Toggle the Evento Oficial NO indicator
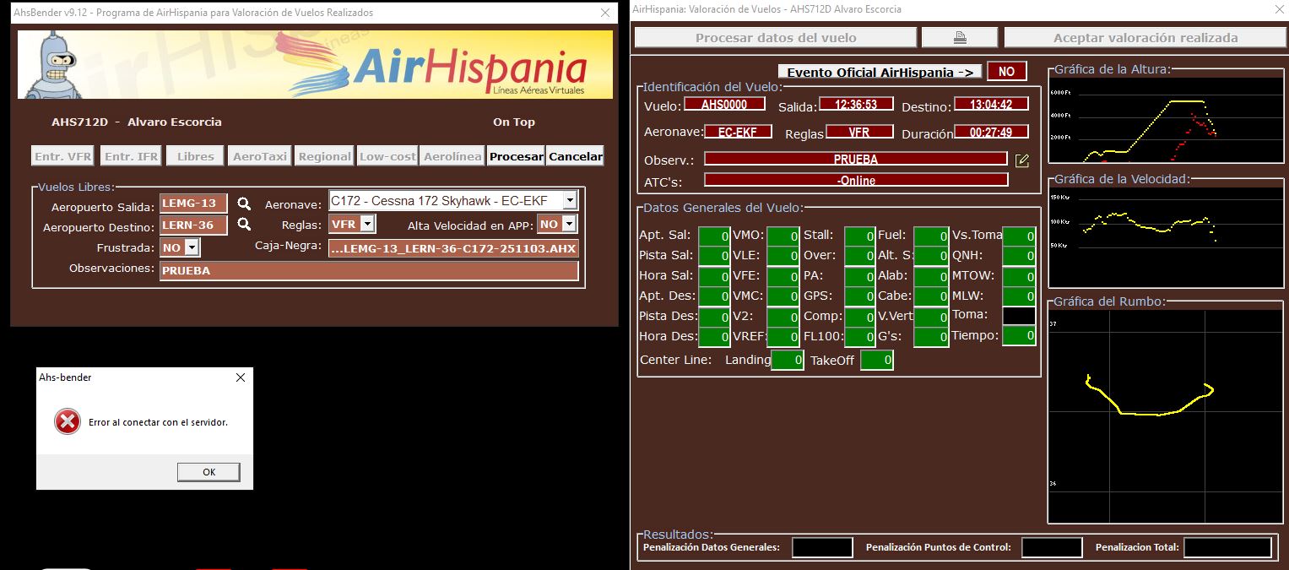 click(x=1006, y=72)
